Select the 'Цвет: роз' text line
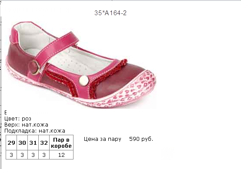Image resolution: width=241 pixels, height=169 pixels. tap(18, 119)
